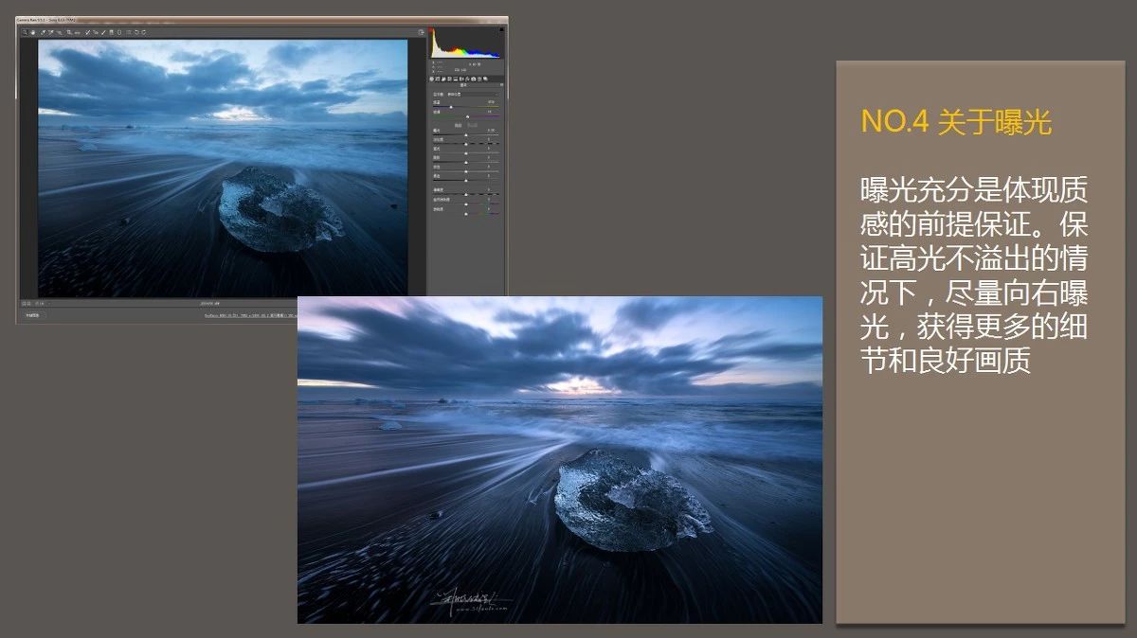This screenshot has height=638, width=1137.
Task: Click the Auto tone link
Action: tap(458, 125)
